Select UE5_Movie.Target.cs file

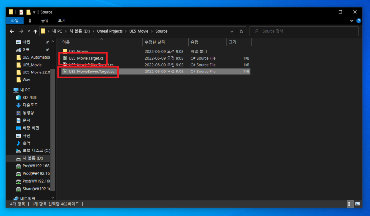click(x=86, y=58)
